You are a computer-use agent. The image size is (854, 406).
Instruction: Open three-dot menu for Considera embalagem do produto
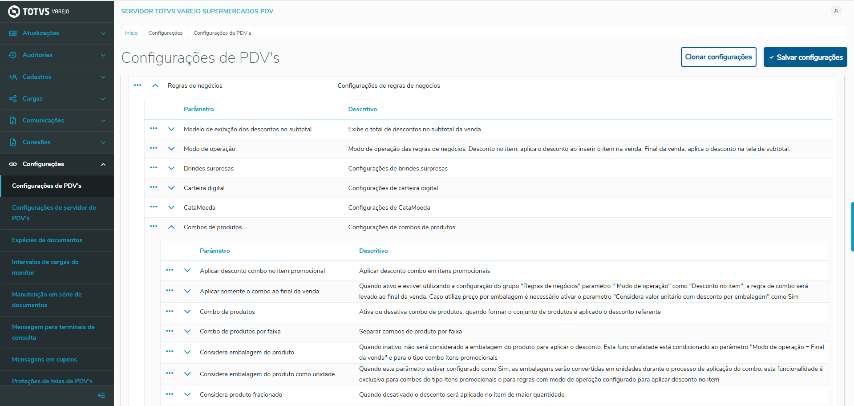[x=170, y=351]
